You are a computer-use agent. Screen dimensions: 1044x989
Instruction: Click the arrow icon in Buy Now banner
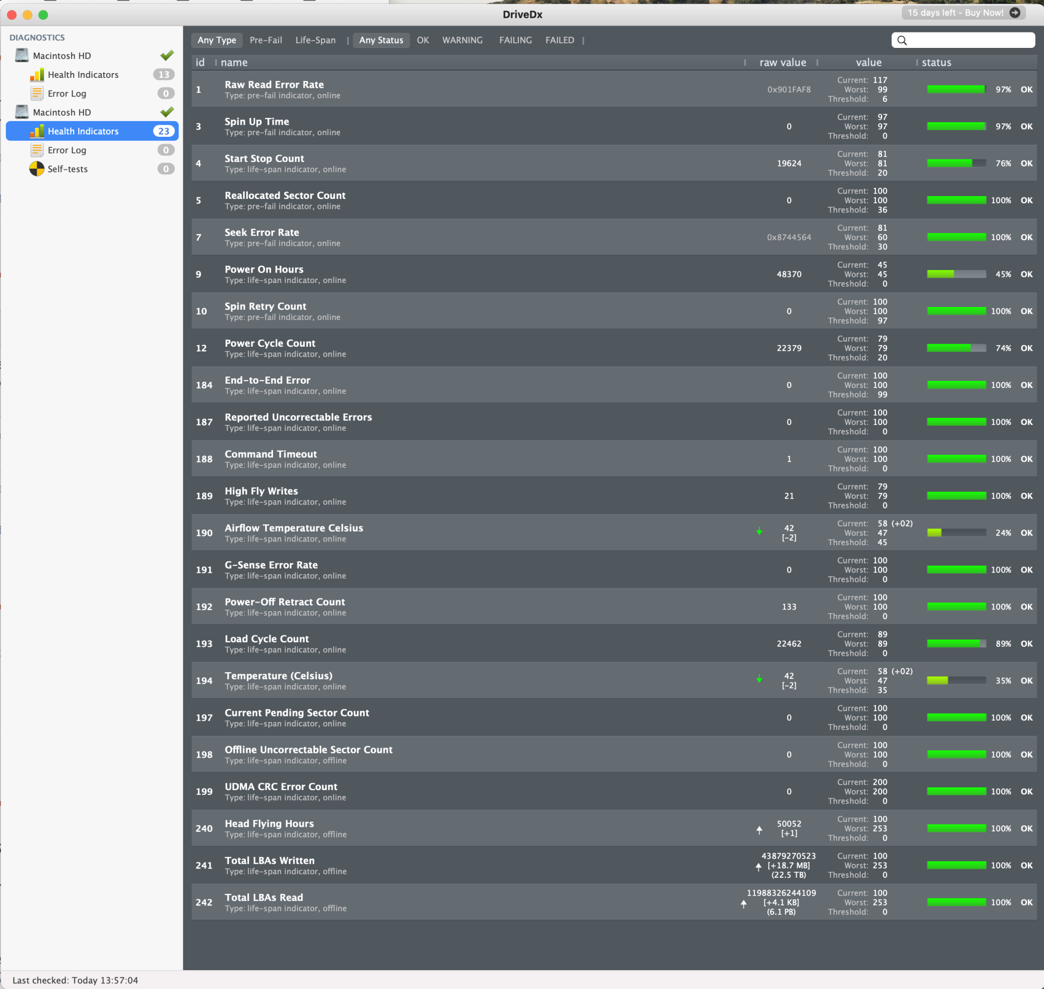(x=1014, y=13)
